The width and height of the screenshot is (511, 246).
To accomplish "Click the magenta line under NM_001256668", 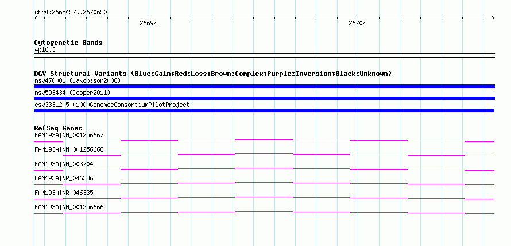I will click(264, 155).
